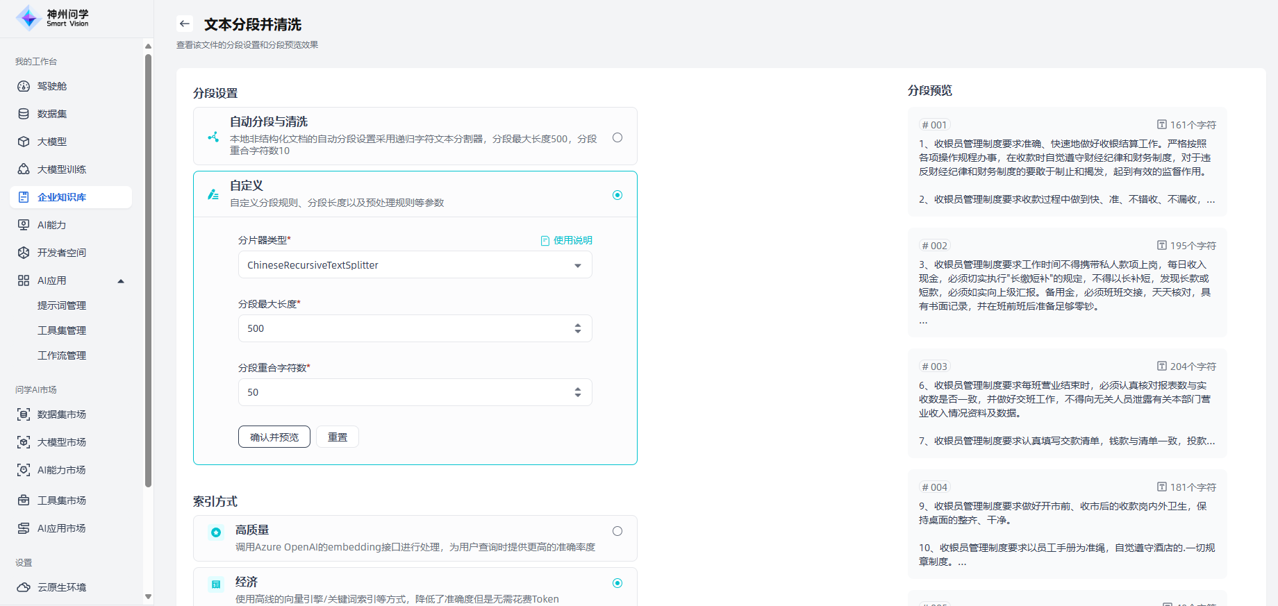Click the 分段重合字符数 input showing 50
The height and width of the screenshot is (606, 1278).
[x=415, y=392]
